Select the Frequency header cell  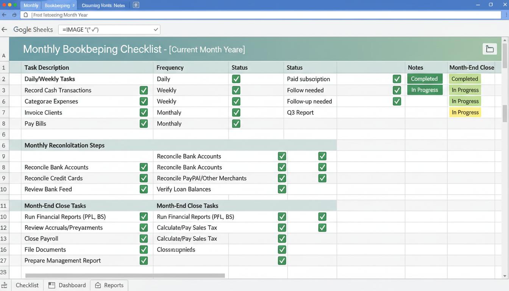click(x=191, y=67)
